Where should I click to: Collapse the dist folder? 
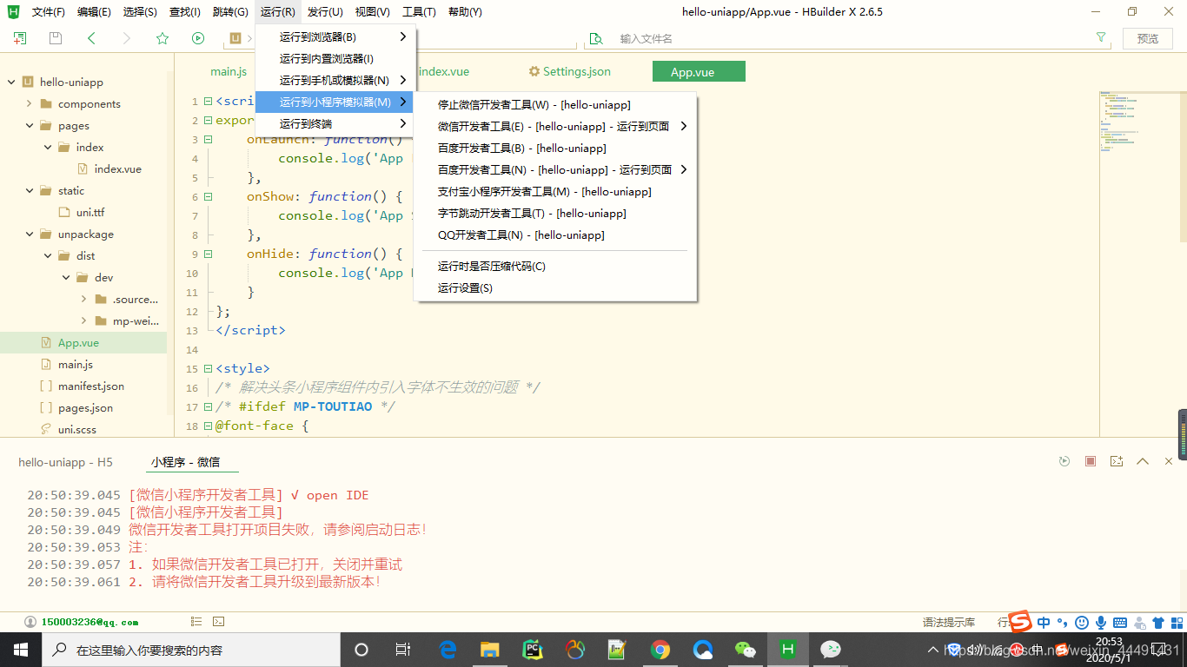tap(48, 256)
